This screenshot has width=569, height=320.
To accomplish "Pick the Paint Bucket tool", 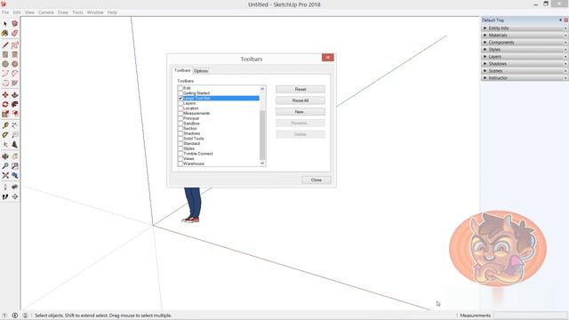I will (x=5, y=33).
